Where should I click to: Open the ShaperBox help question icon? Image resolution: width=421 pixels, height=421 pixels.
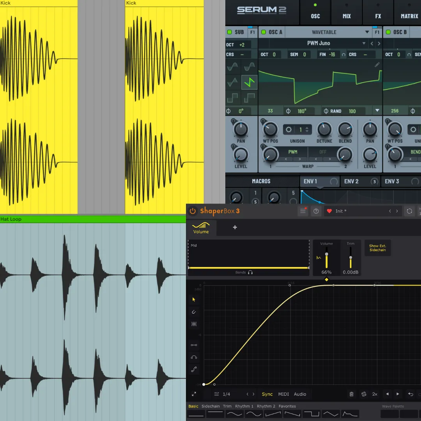click(x=316, y=211)
